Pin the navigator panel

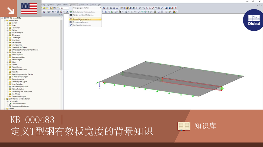click(59, 15)
